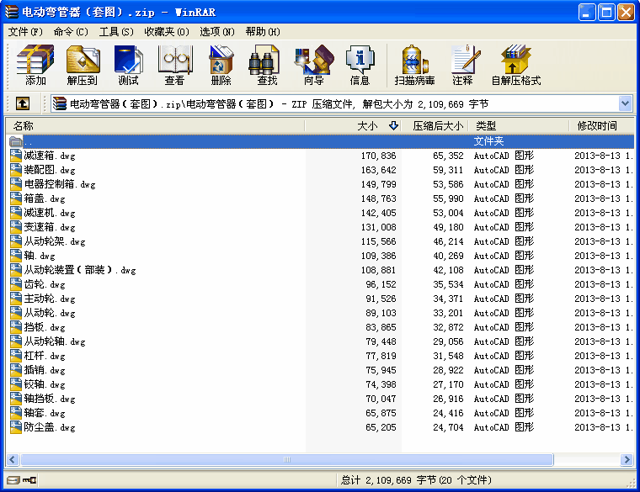The height and width of the screenshot is (492, 640).
Task: Click the 解压到 (Extract To) icon
Action: point(83,66)
